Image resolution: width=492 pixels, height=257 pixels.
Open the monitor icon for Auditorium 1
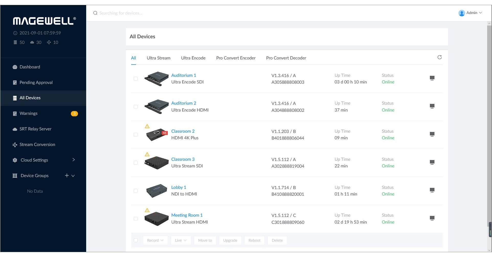point(432,78)
